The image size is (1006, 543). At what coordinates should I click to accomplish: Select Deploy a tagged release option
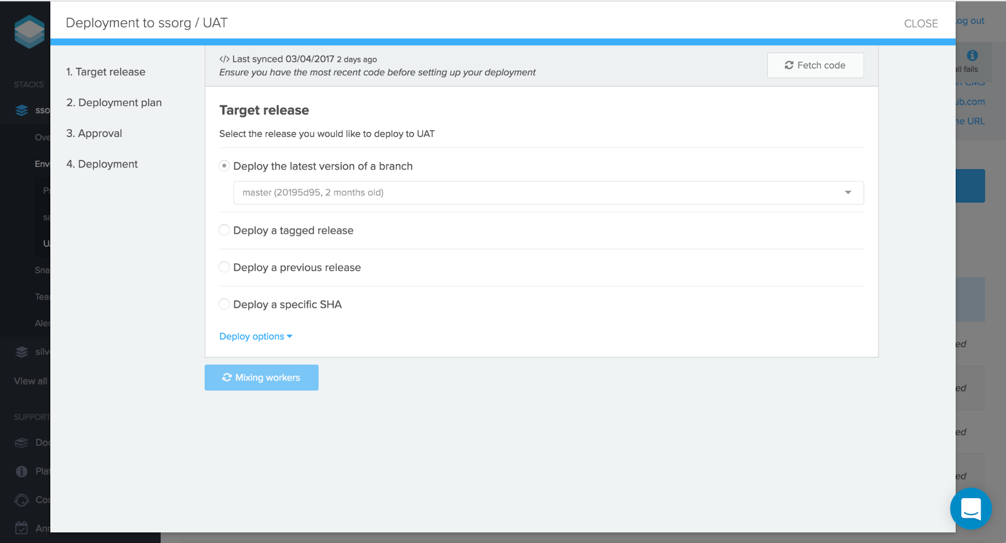pyautogui.click(x=224, y=230)
